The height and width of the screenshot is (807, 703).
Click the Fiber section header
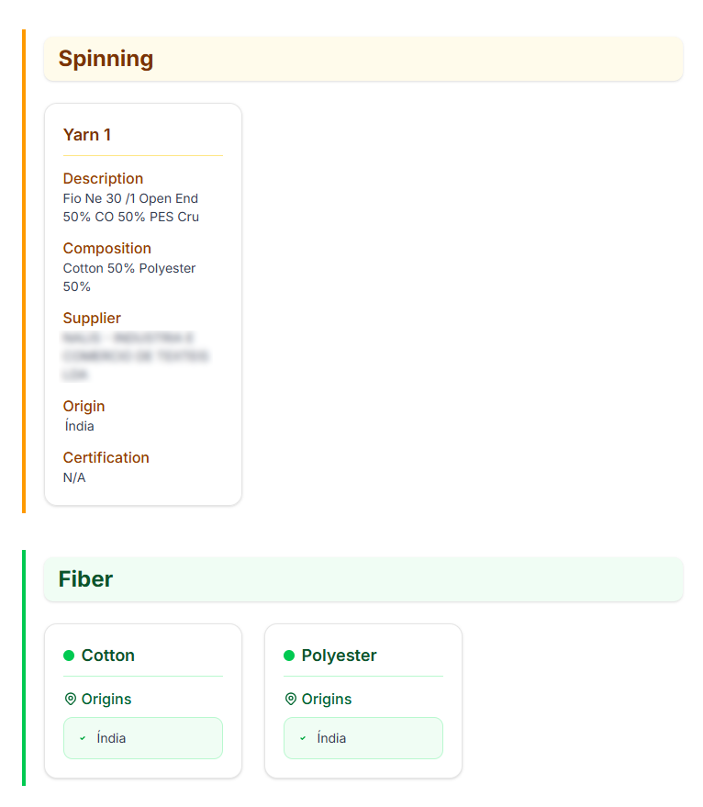[x=85, y=579]
